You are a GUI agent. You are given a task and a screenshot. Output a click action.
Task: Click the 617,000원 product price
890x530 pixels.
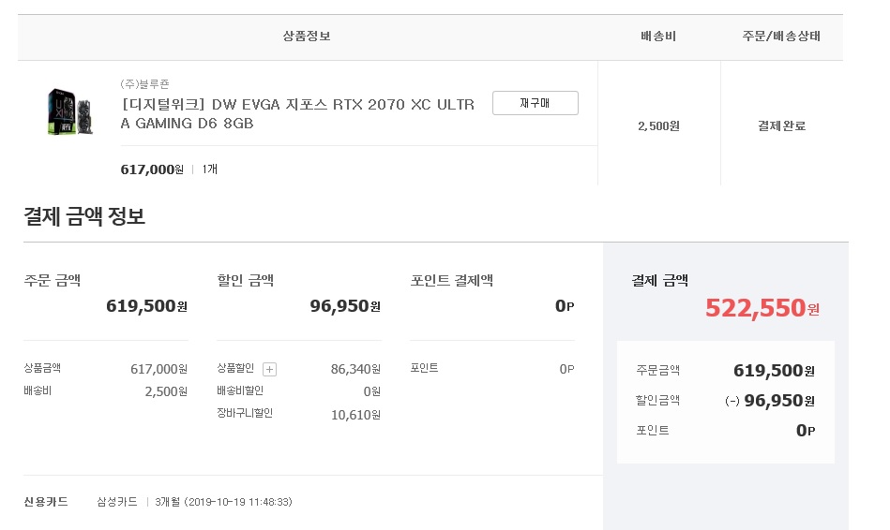(152, 169)
